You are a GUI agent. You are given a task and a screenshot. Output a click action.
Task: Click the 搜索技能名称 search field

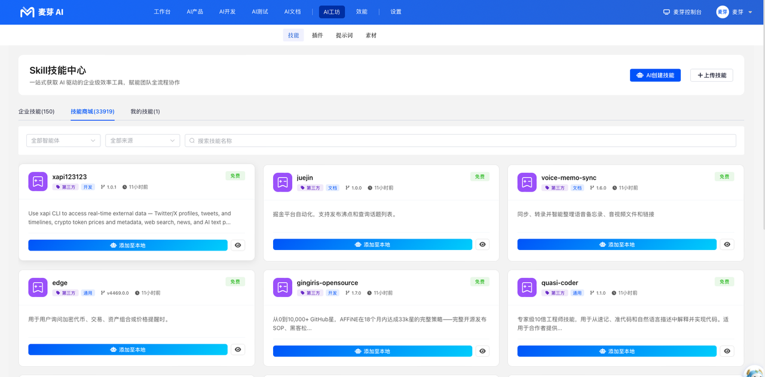[x=460, y=141]
